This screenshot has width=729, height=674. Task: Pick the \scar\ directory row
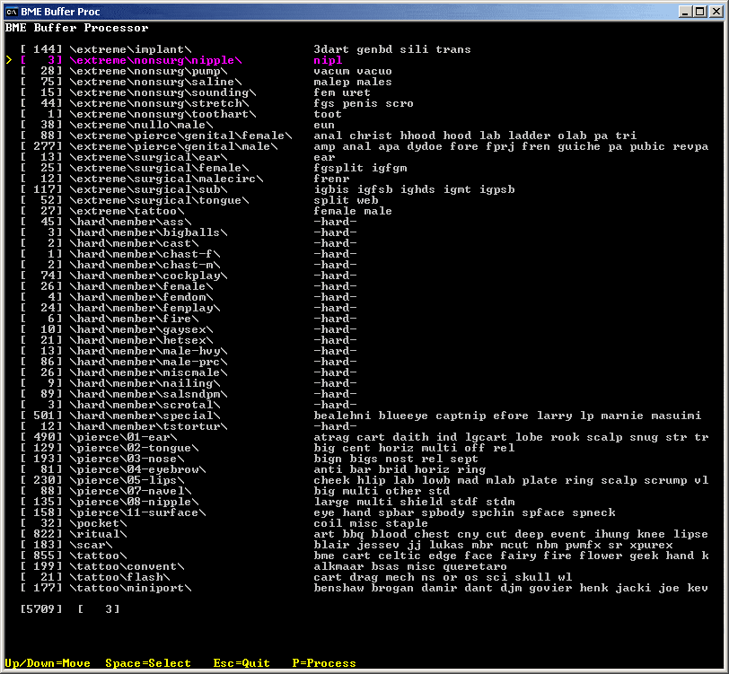pos(91,545)
